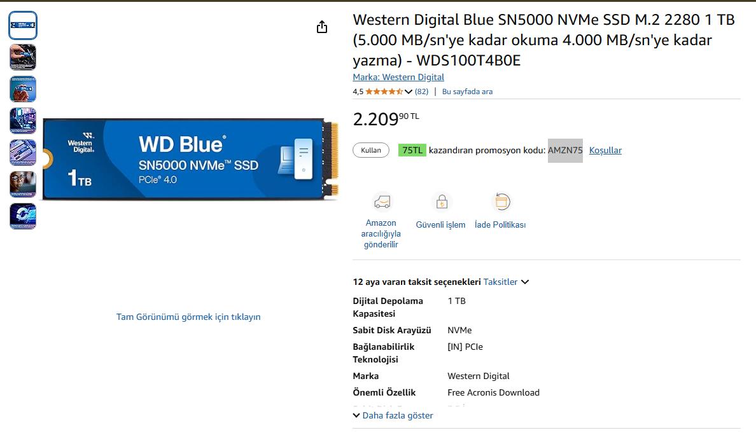Screen dimensions: 756x435
Task: Open the Koşullar promotion terms link
Action: coord(605,150)
